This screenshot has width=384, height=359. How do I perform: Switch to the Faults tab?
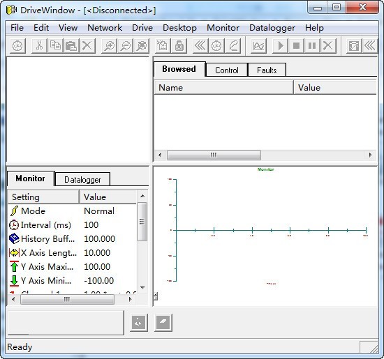tap(267, 70)
